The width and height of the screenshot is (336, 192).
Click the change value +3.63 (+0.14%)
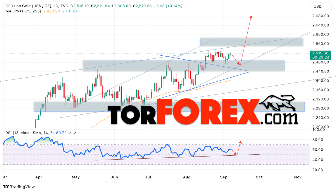168,6
